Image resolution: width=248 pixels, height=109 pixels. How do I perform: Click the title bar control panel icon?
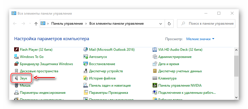pos(14,13)
